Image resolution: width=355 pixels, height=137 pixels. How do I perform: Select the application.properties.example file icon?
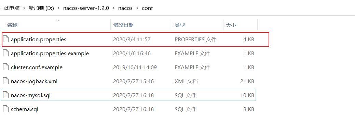click(6, 54)
